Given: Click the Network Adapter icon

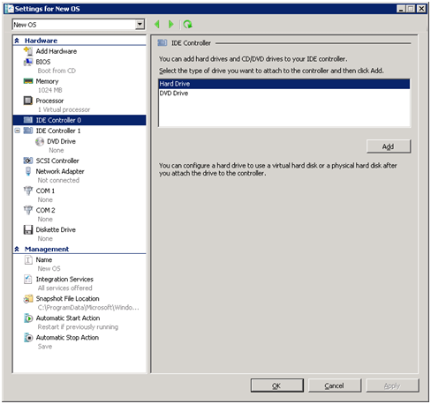Looking at the screenshot, I should (x=28, y=171).
